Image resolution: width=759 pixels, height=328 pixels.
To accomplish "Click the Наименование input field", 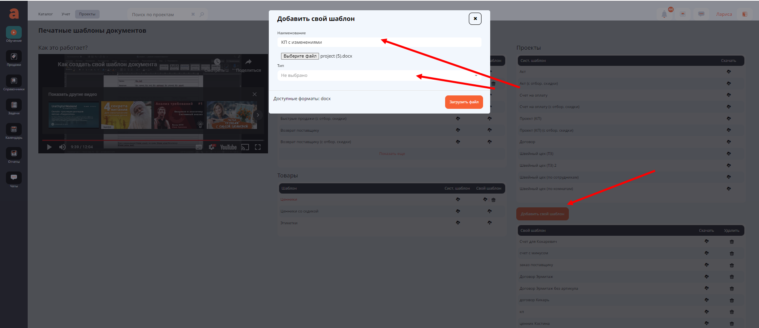I will point(379,42).
